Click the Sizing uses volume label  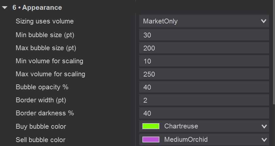[45, 22]
